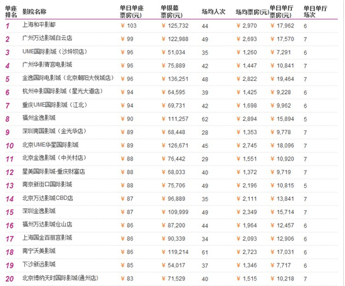The height and width of the screenshot is (286, 345).
Task: Click the 单座排名 column header
Action: (11, 12)
